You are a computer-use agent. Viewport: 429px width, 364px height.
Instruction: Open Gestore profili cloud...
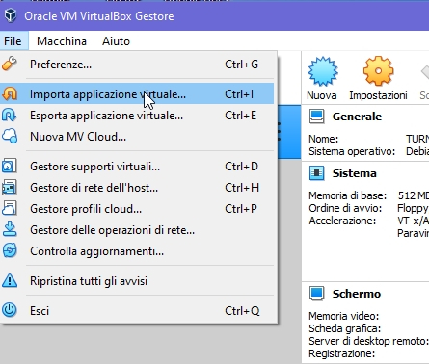click(x=137, y=209)
